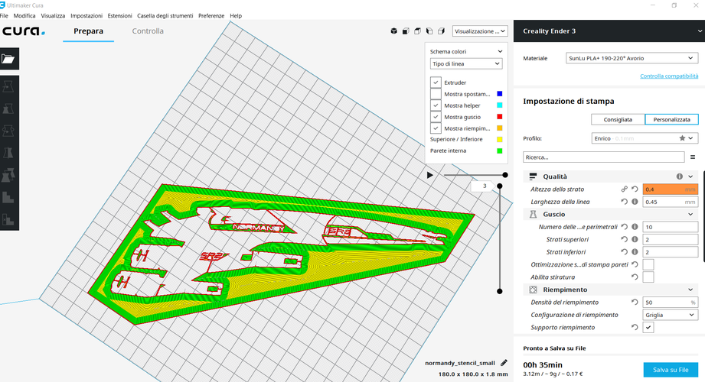
Task: Open the settings visibility hamburger menu
Action: (x=693, y=157)
